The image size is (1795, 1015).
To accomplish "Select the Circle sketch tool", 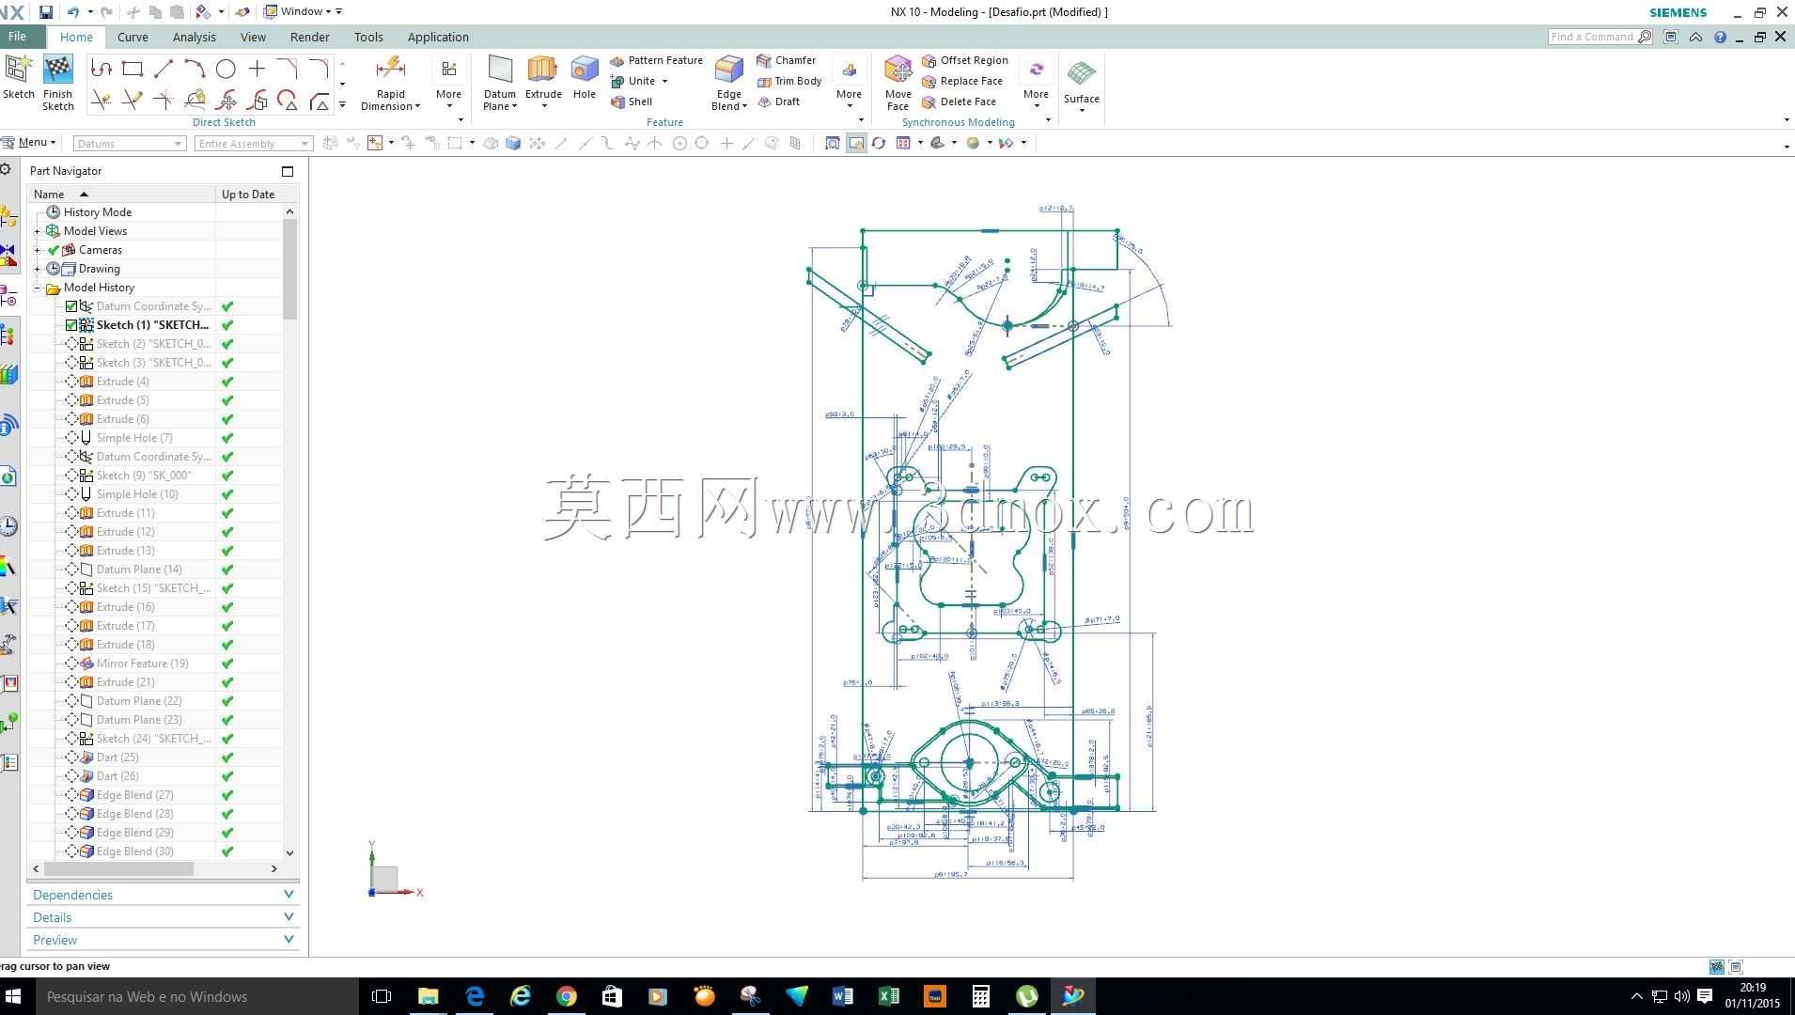I will click(226, 69).
